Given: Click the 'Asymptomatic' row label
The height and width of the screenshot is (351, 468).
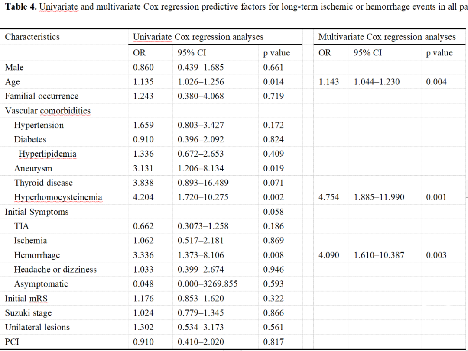Looking at the screenshot, I should click(41, 284).
